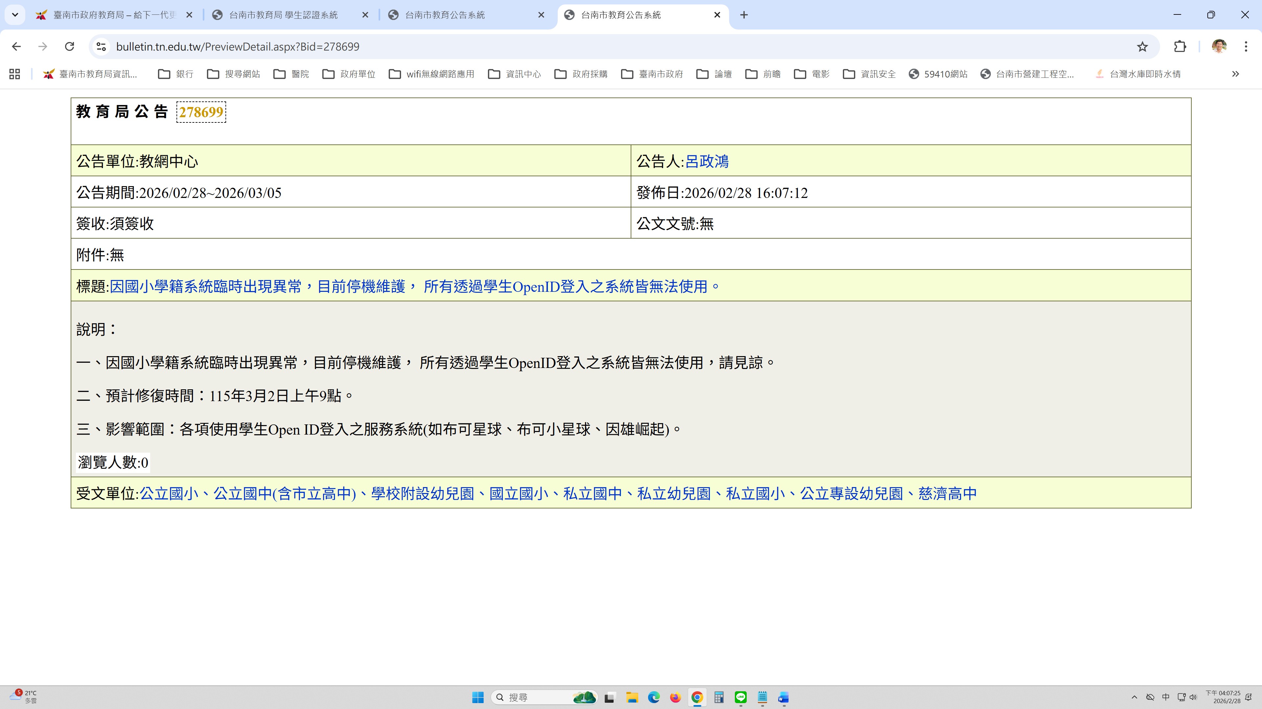The width and height of the screenshot is (1262, 709).
Task: Open Chrome three-dot menu
Action: [x=1246, y=47]
